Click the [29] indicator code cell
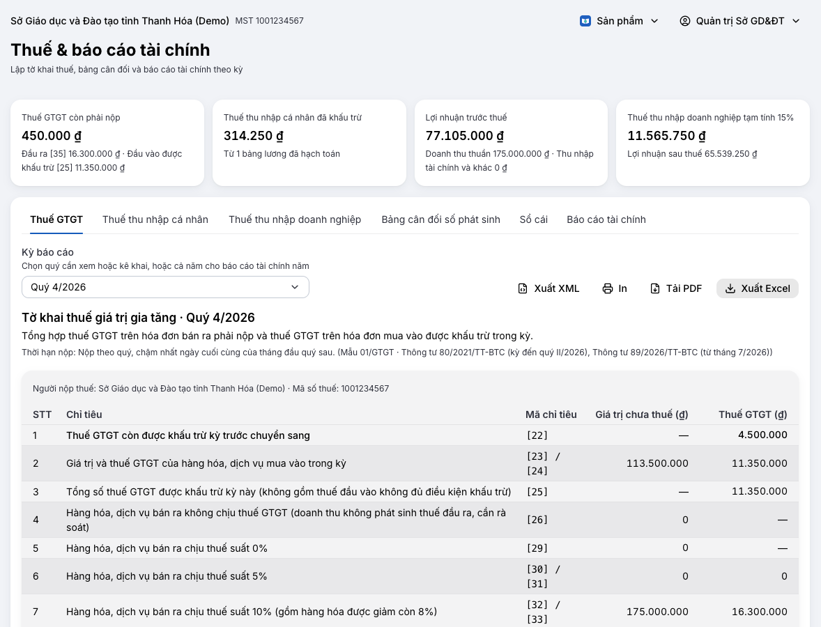This screenshot has height=627, width=821. point(537,548)
